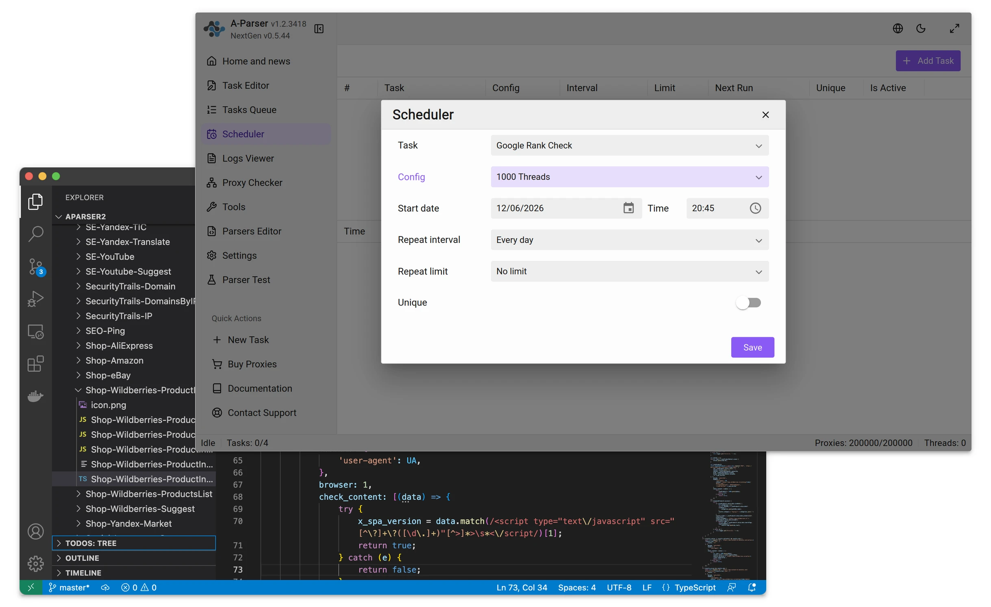Open Repeat interval dropdown Every day
This screenshot has height=607, width=991.
pyautogui.click(x=629, y=240)
